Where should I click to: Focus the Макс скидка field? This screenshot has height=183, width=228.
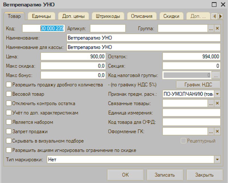pos(73,66)
